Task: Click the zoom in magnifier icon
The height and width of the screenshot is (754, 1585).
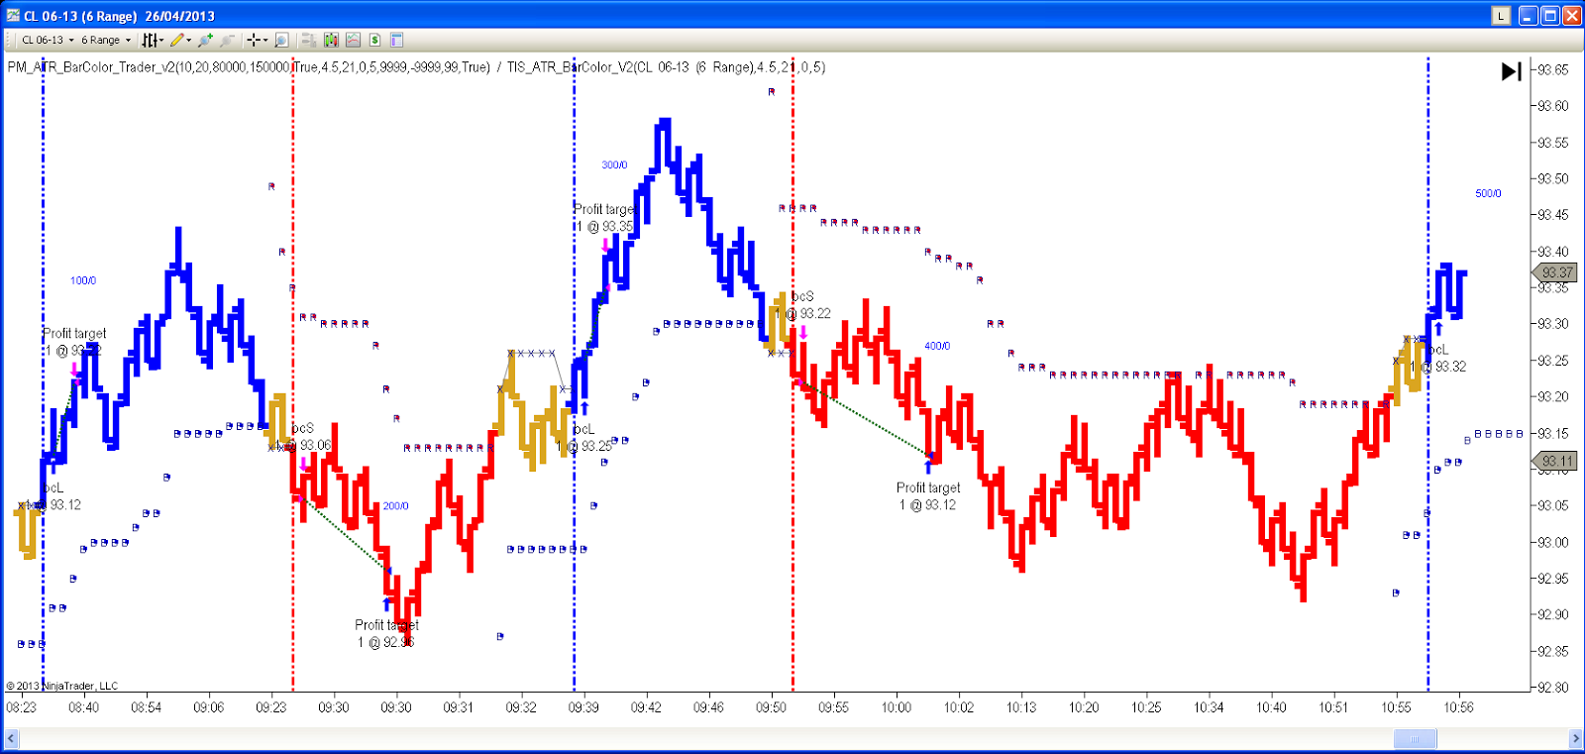Action: pos(205,40)
